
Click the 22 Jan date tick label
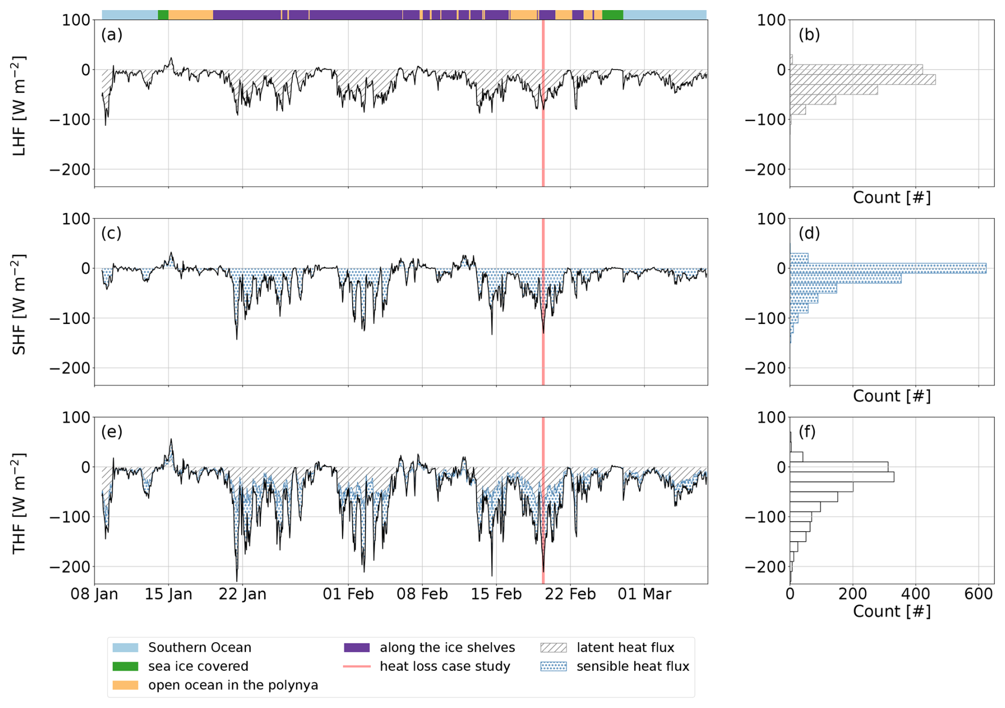[x=242, y=594]
